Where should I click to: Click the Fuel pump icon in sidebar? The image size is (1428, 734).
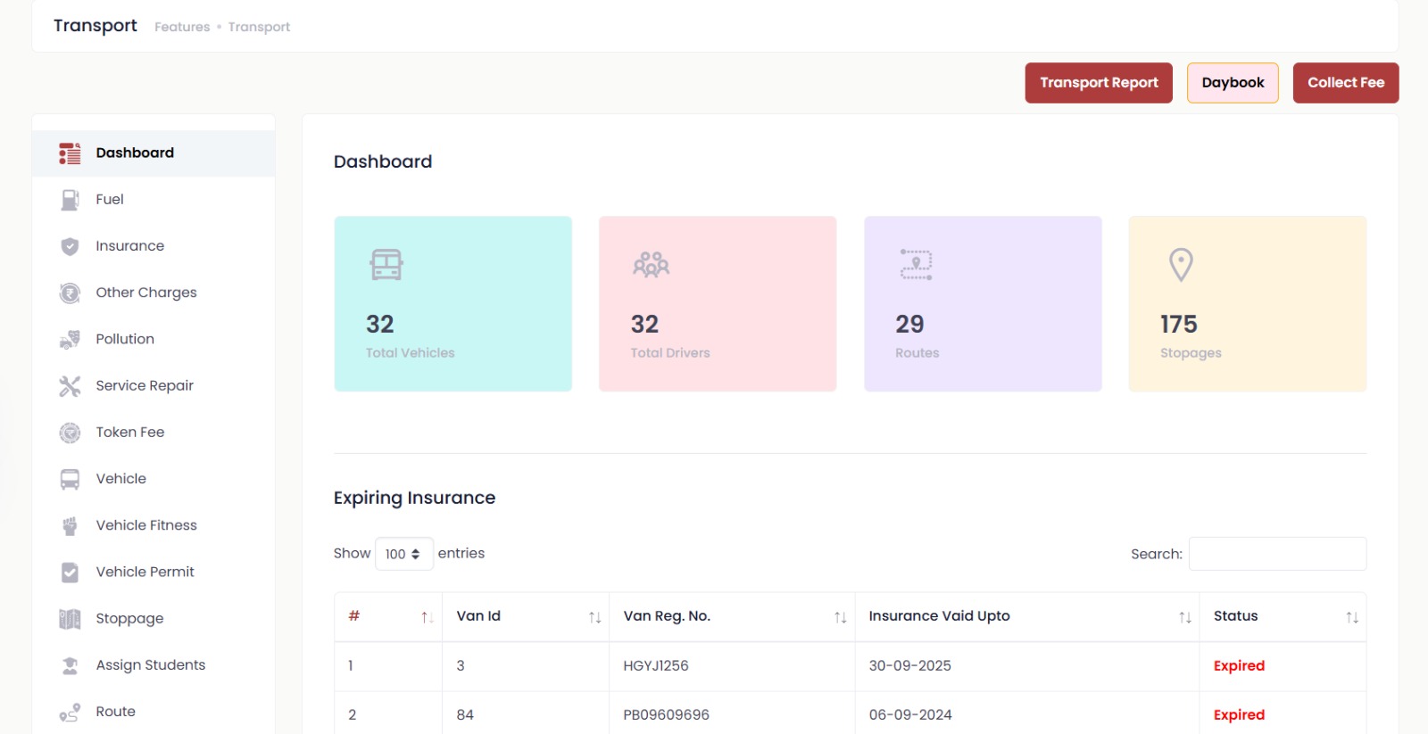(x=70, y=200)
